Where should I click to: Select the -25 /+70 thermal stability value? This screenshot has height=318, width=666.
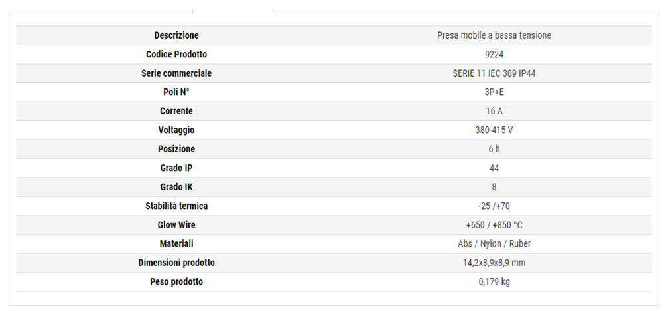494,206
